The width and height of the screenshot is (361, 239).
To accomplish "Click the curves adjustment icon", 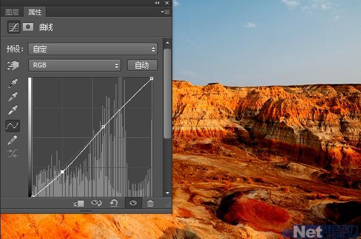I will click(x=14, y=27).
